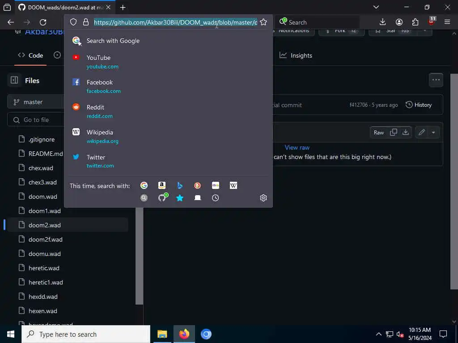
Task: Expand more edit options caret
Action: [x=433, y=132]
